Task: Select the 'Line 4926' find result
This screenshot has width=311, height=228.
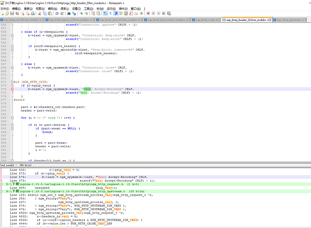Action: coord(157,213)
